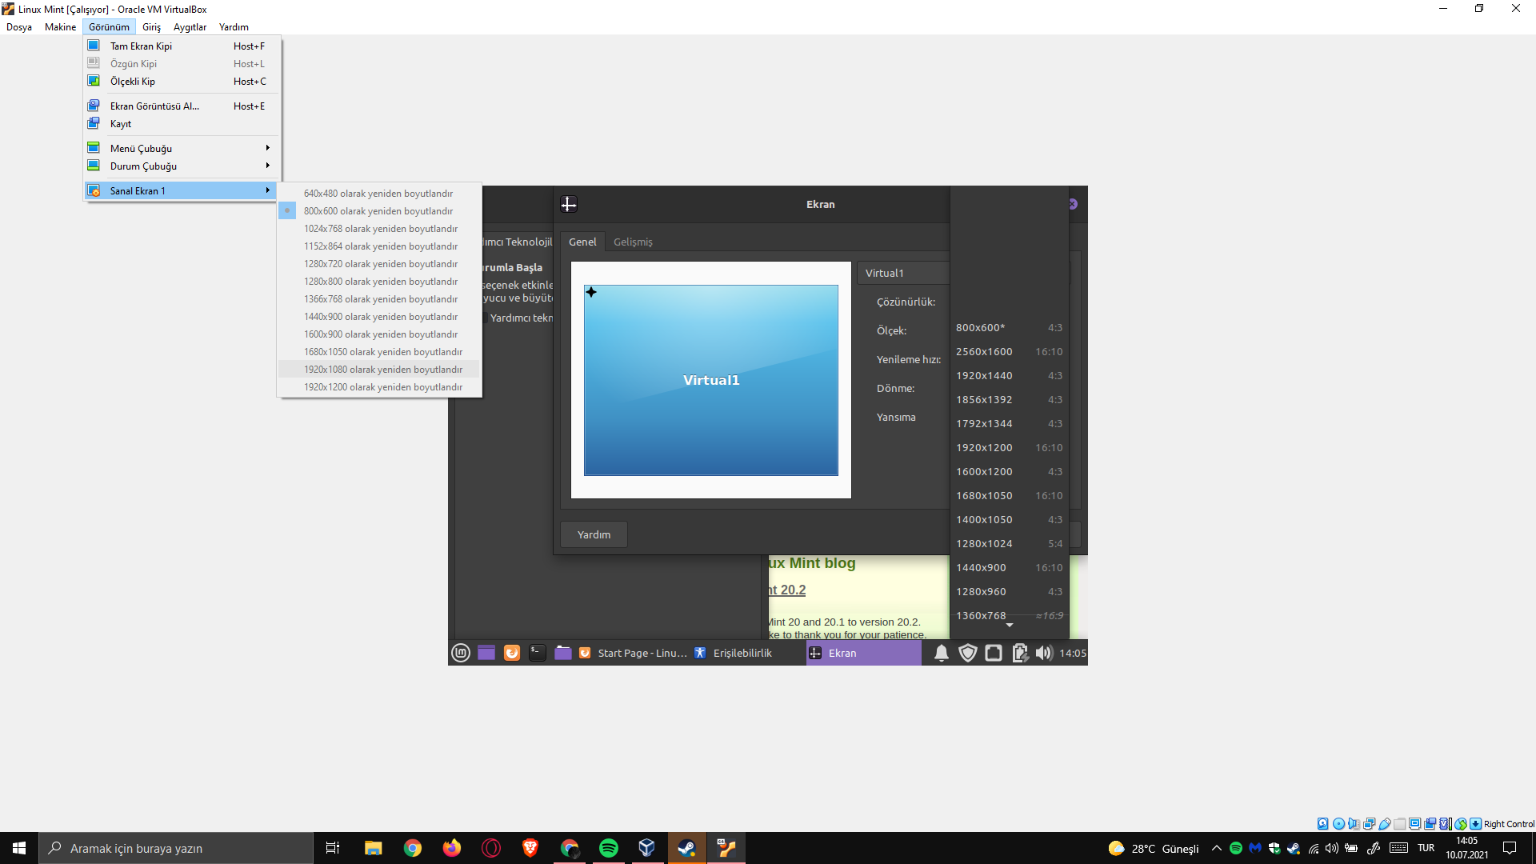
Task: Switch to the Gelişmiş tab
Action: (x=633, y=242)
